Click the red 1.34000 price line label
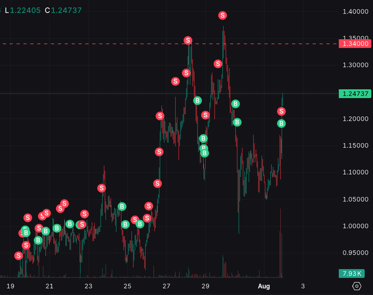Image resolution: width=373 pixels, height=295 pixels. [355, 44]
